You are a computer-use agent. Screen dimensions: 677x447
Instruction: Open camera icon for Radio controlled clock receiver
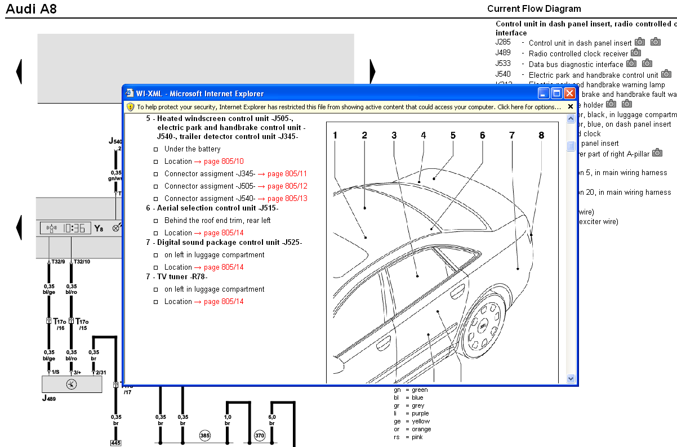[x=636, y=52]
